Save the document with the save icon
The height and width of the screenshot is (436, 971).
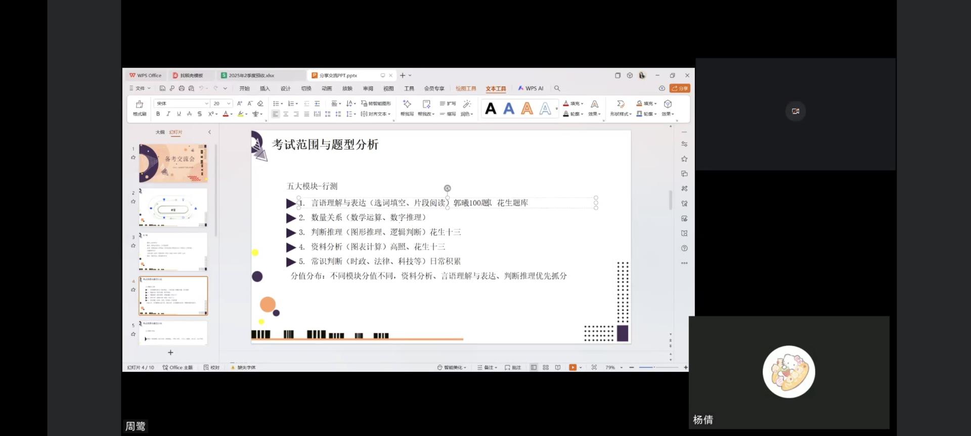coord(162,88)
